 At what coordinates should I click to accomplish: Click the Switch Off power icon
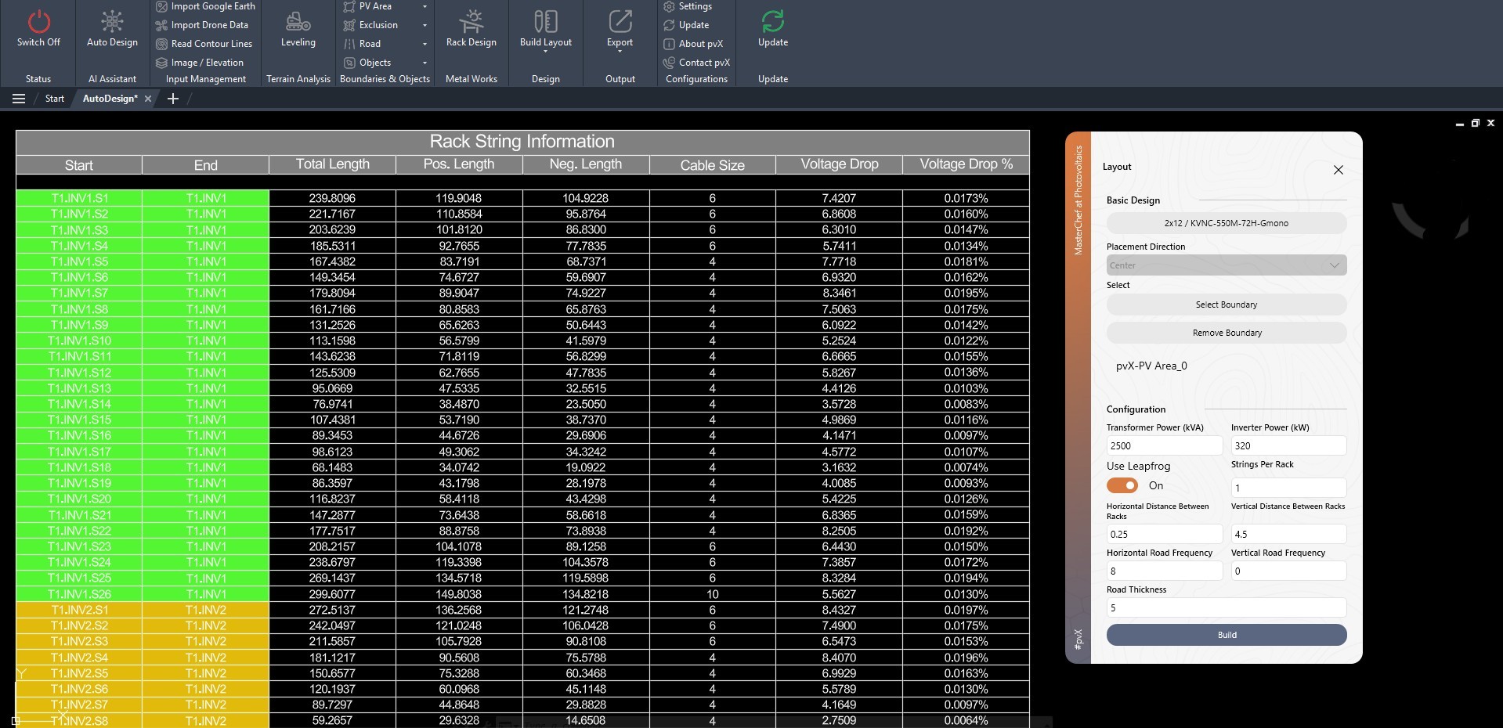coord(38,21)
